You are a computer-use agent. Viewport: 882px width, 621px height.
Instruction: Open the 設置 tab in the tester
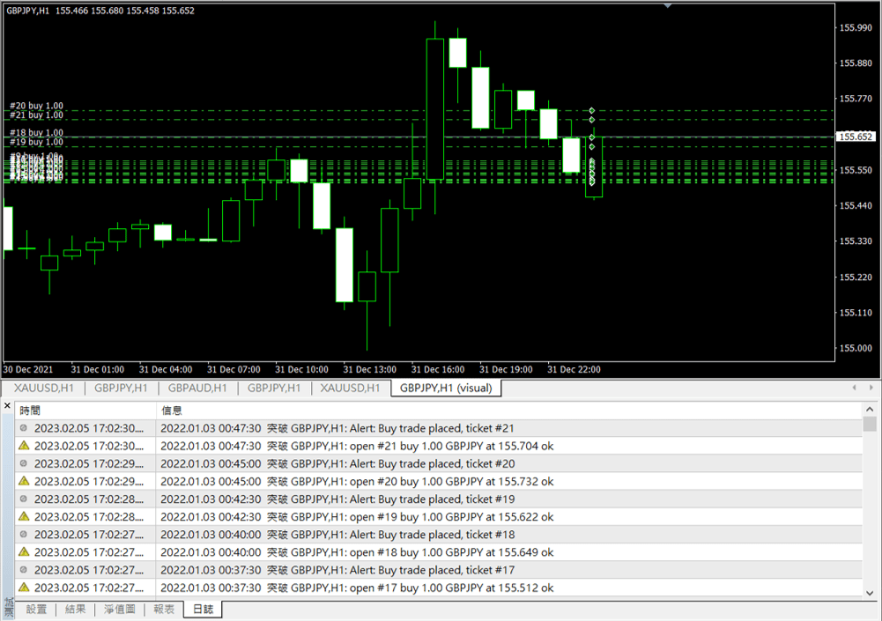point(36,609)
